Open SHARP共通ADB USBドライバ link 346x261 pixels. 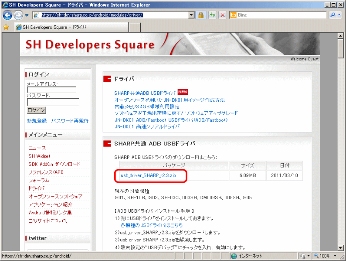145,93
